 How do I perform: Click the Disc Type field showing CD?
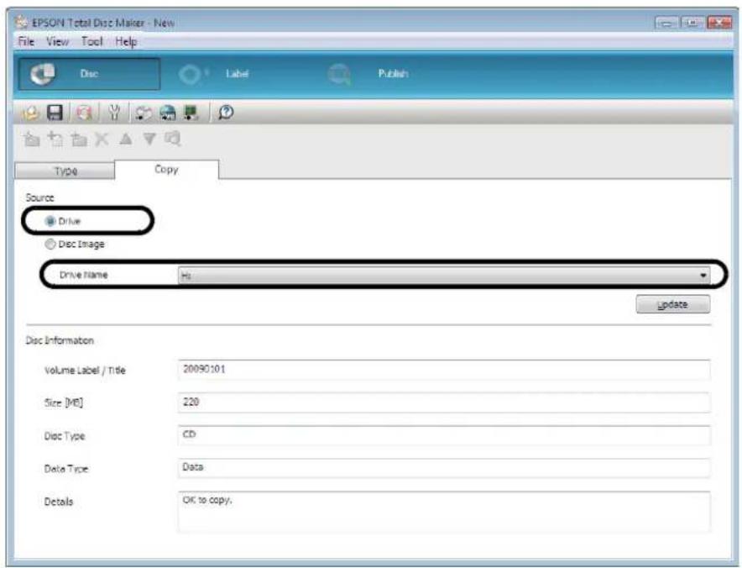tap(444, 435)
